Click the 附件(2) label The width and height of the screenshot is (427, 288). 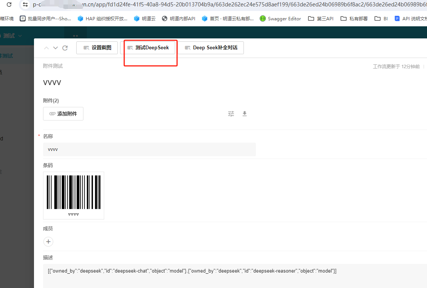point(51,101)
